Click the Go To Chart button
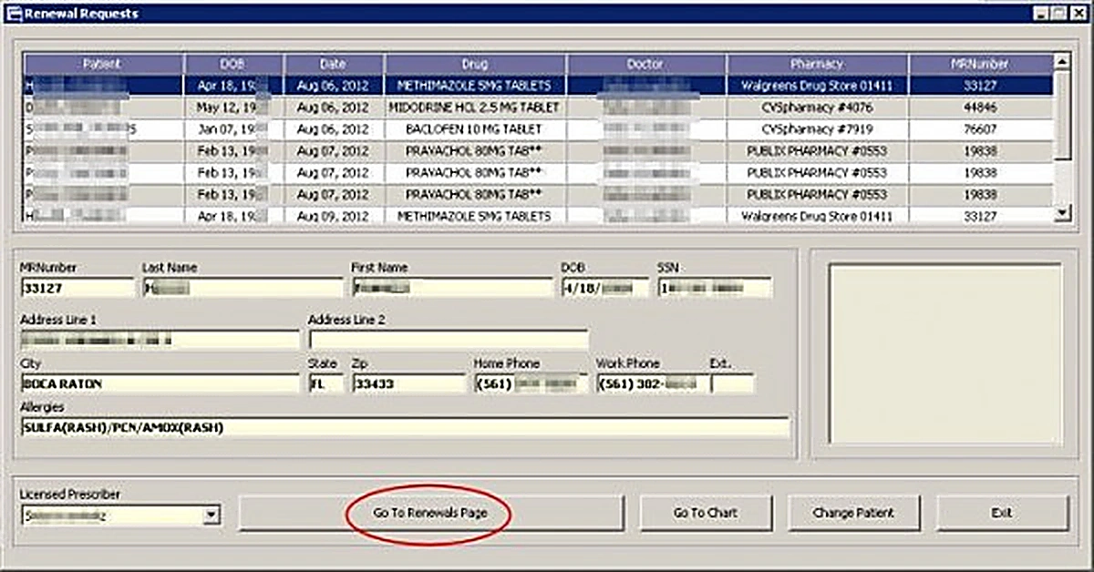The height and width of the screenshot is (572, 1094). pyautogui.click(x=706, y=513)
